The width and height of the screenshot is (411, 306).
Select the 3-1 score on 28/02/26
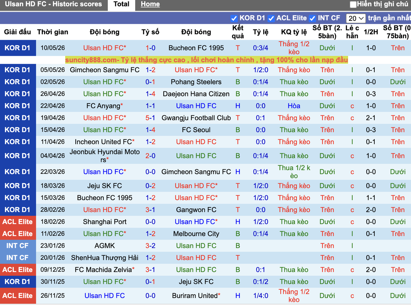pos(150,210)
